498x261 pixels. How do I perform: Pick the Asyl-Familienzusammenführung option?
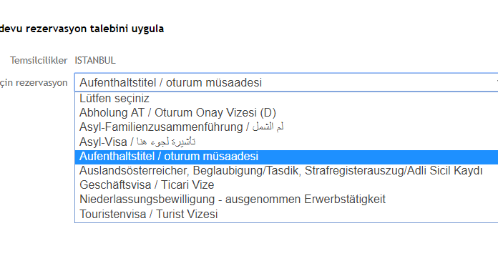pyautogui.click(x=286, y=127)
